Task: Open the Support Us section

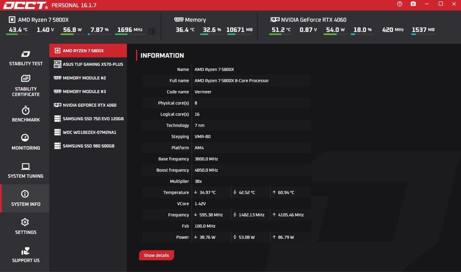Action: [25, 254]
